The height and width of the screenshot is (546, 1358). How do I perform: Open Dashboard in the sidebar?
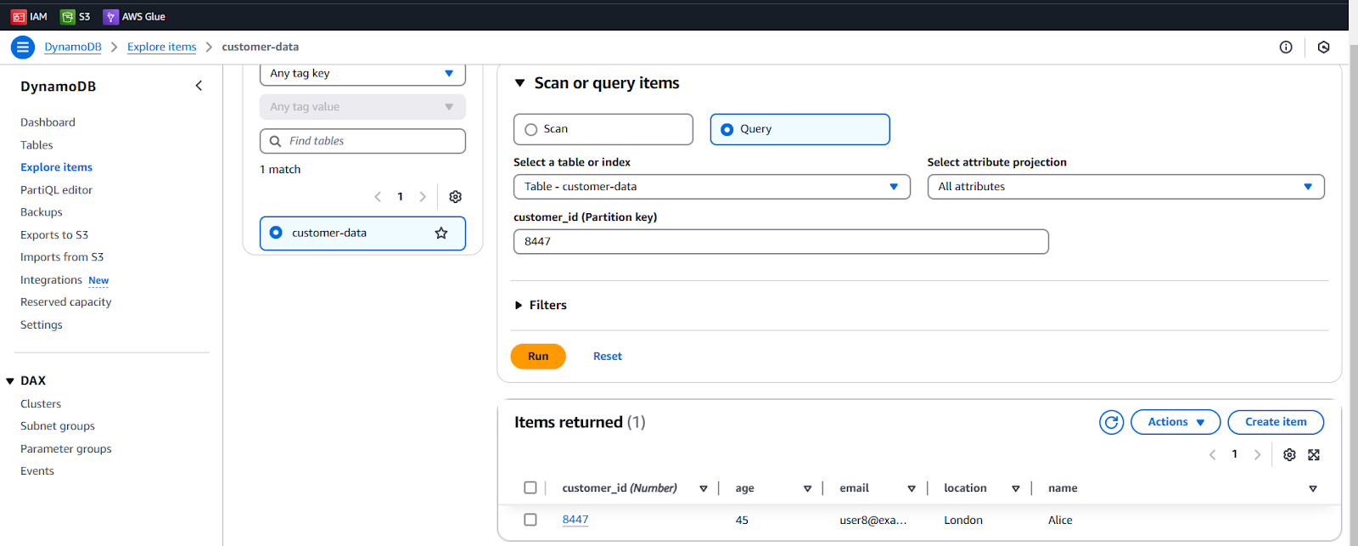pos(48,122)
